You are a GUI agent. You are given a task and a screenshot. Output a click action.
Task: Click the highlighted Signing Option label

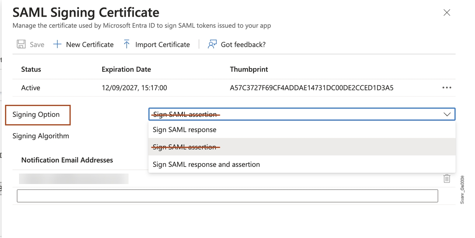tap(38, 115)
